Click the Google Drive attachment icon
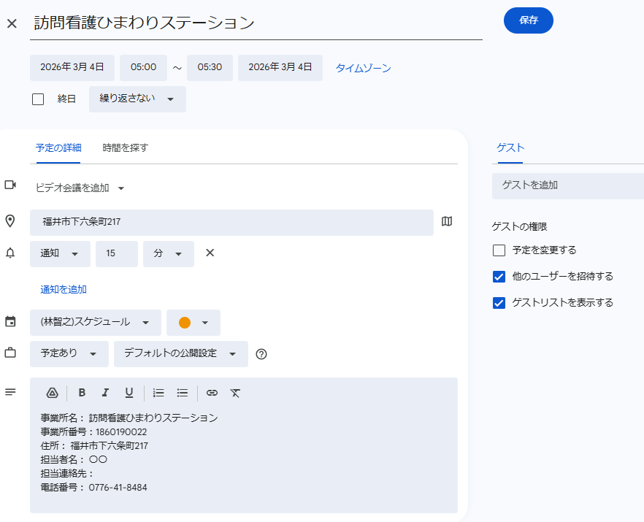 [x=52, y=393]
